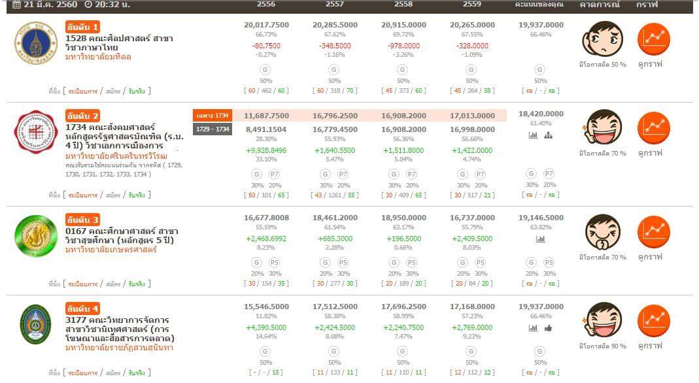Open the Suan Sunandha Rajabhat University logo
The image size is (699, 383).
coord(36,324)
